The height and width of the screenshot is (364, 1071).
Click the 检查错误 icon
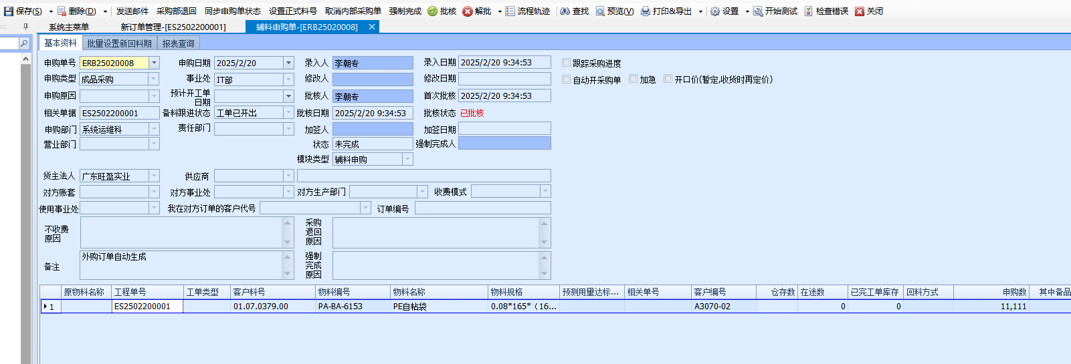[809, 11]
